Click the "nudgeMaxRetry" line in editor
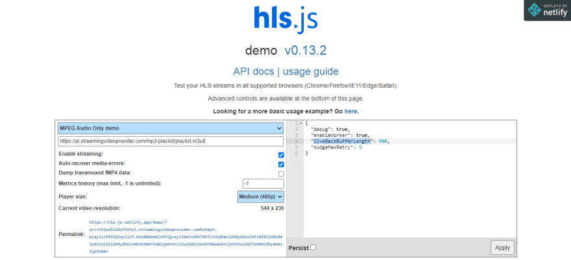Screen dimensions: 571x260 (x=336, y=147)
